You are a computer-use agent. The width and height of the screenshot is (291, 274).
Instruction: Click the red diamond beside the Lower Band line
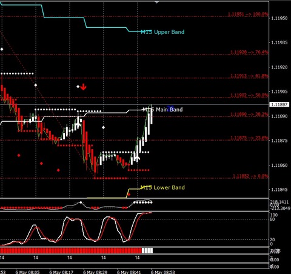tap(129, 195)
